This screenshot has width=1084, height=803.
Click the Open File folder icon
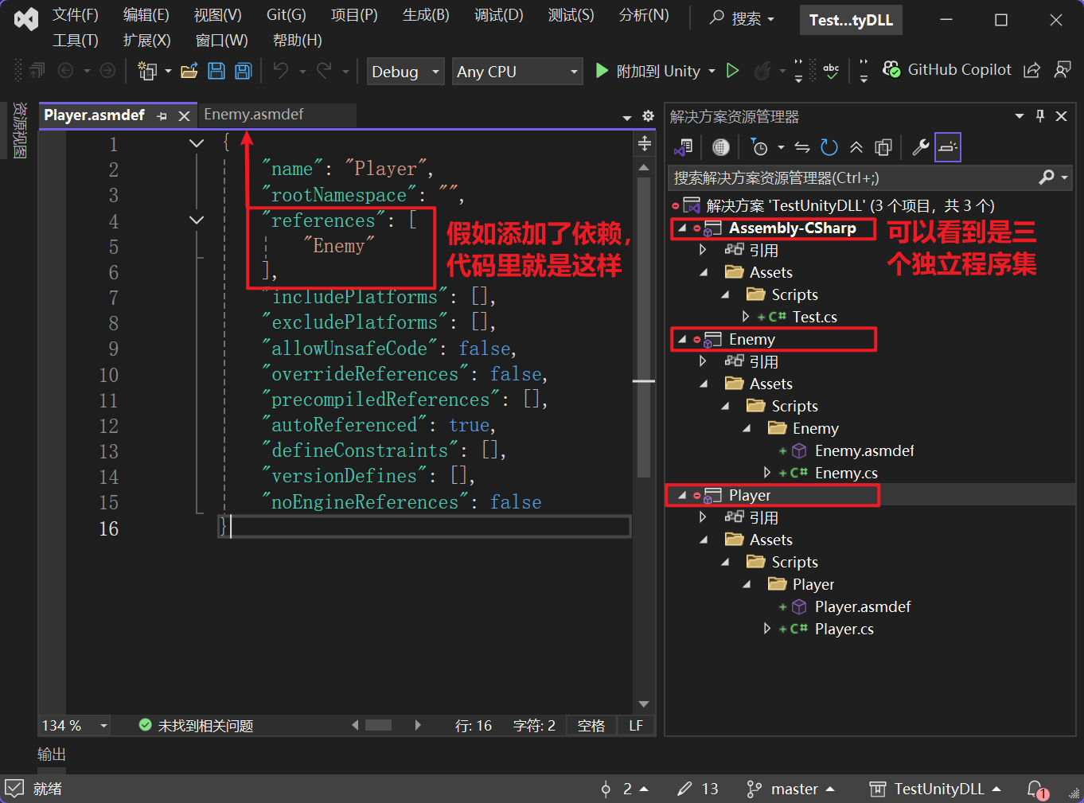coord(189,72)
